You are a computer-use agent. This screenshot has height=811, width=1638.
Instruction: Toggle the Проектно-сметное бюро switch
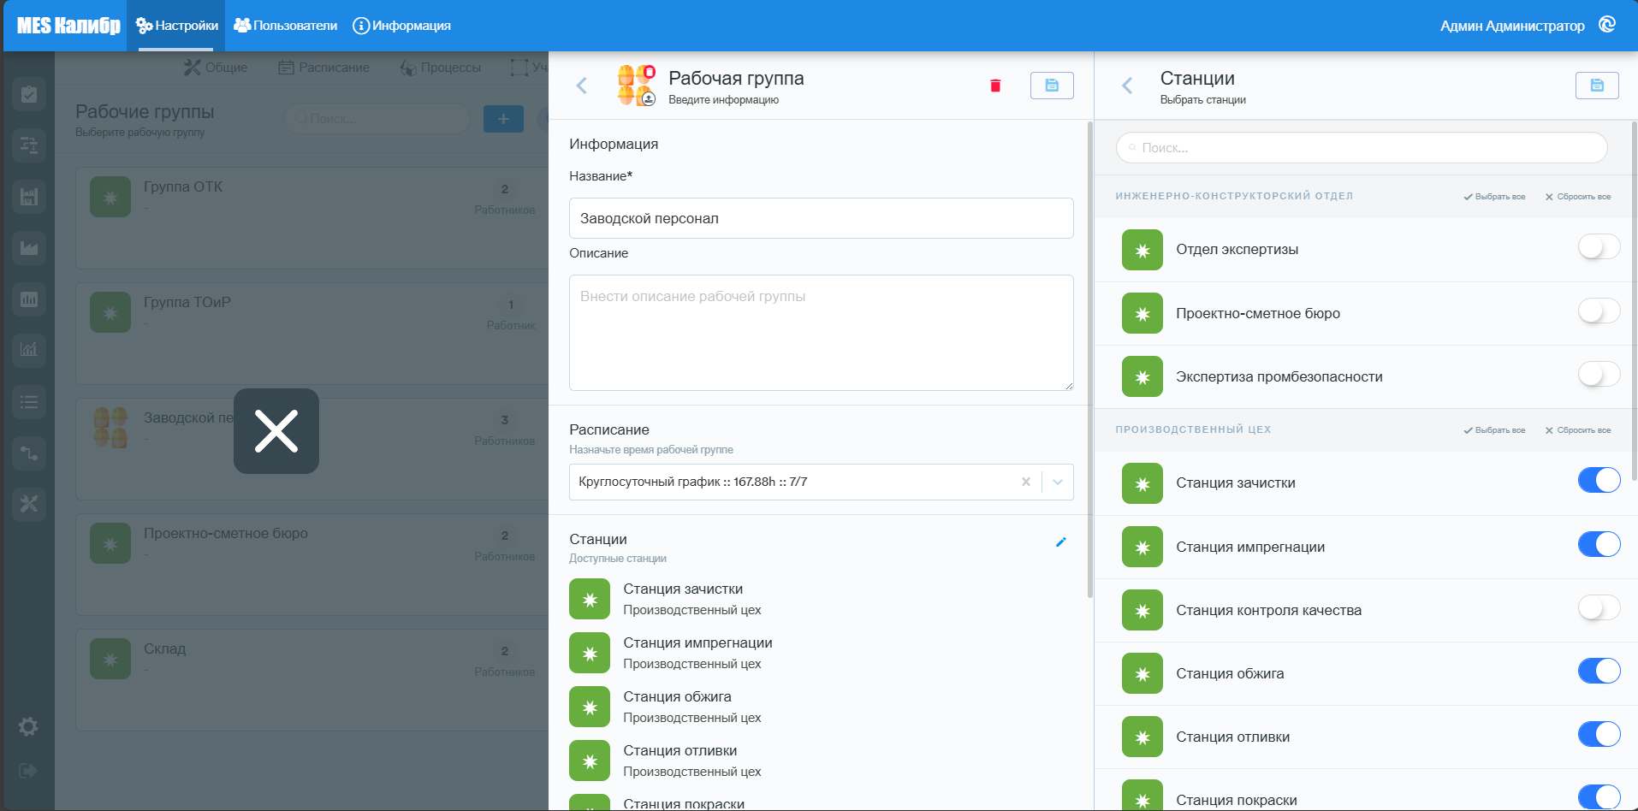click(1599, 311)
